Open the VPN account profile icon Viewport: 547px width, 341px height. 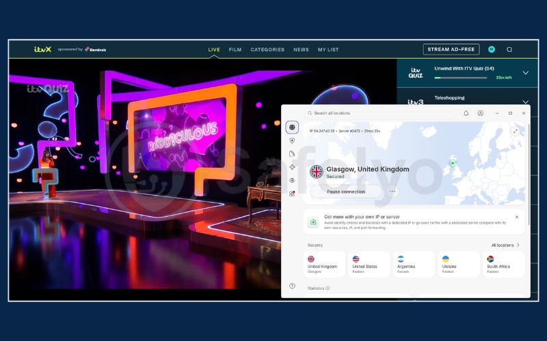pos(481,113)
